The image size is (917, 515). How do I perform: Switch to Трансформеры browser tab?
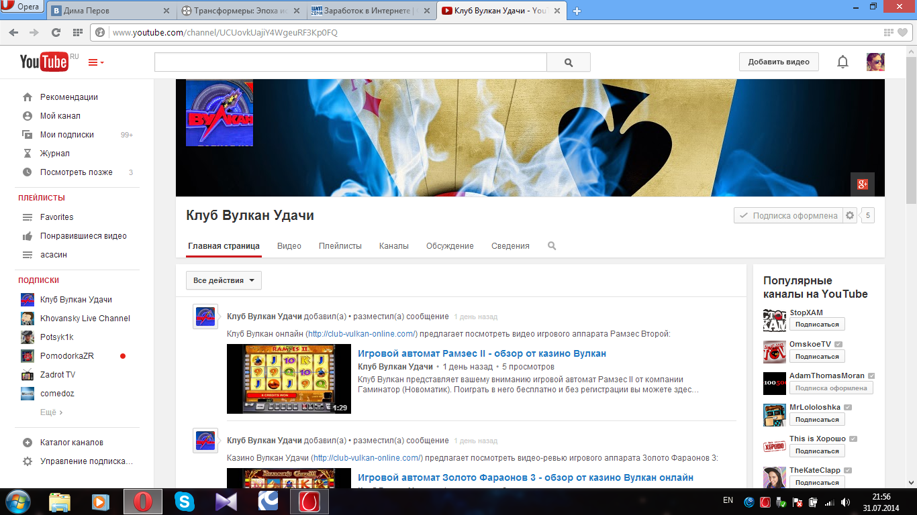pos(240,11)
